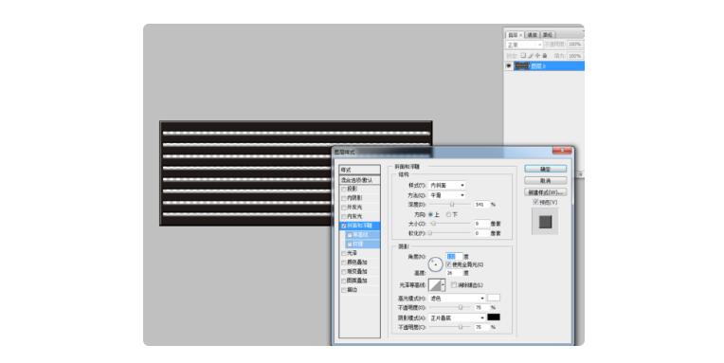
Task: Enable Drop Shadow (投影) checkbox
Action: pos(344,189)
